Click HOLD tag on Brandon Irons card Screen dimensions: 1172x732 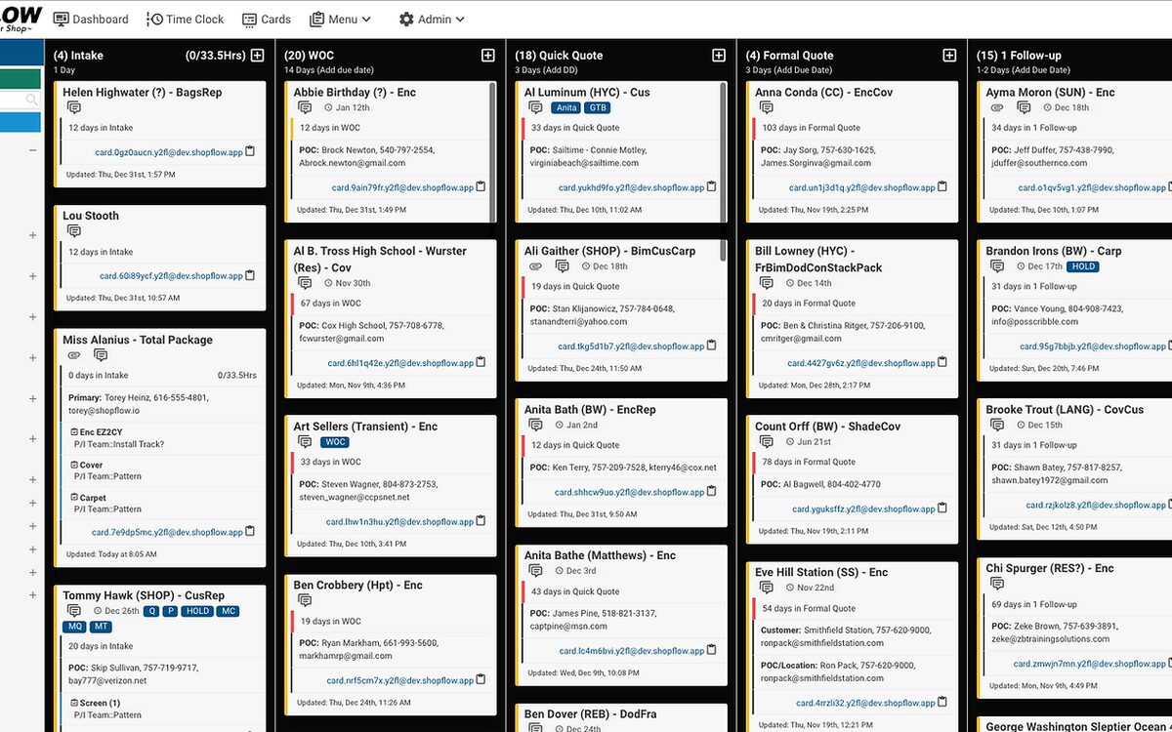coord(1082,266)
